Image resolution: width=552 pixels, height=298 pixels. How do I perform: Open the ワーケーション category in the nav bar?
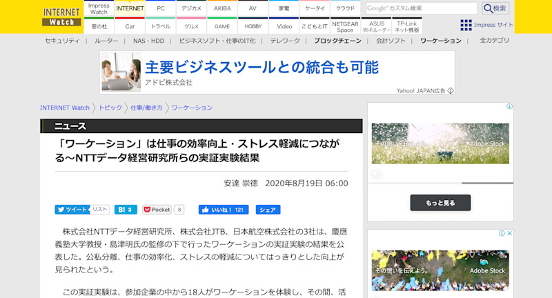pos(441,41)
